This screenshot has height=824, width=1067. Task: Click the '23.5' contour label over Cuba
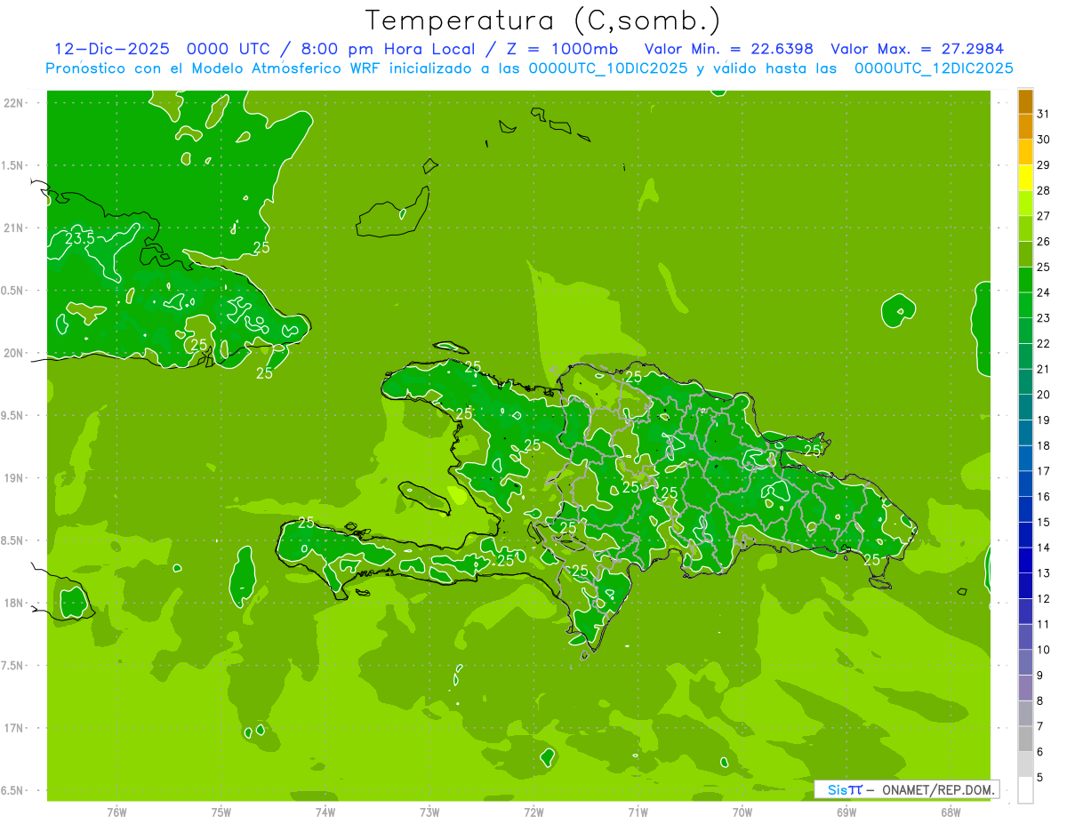79,238
